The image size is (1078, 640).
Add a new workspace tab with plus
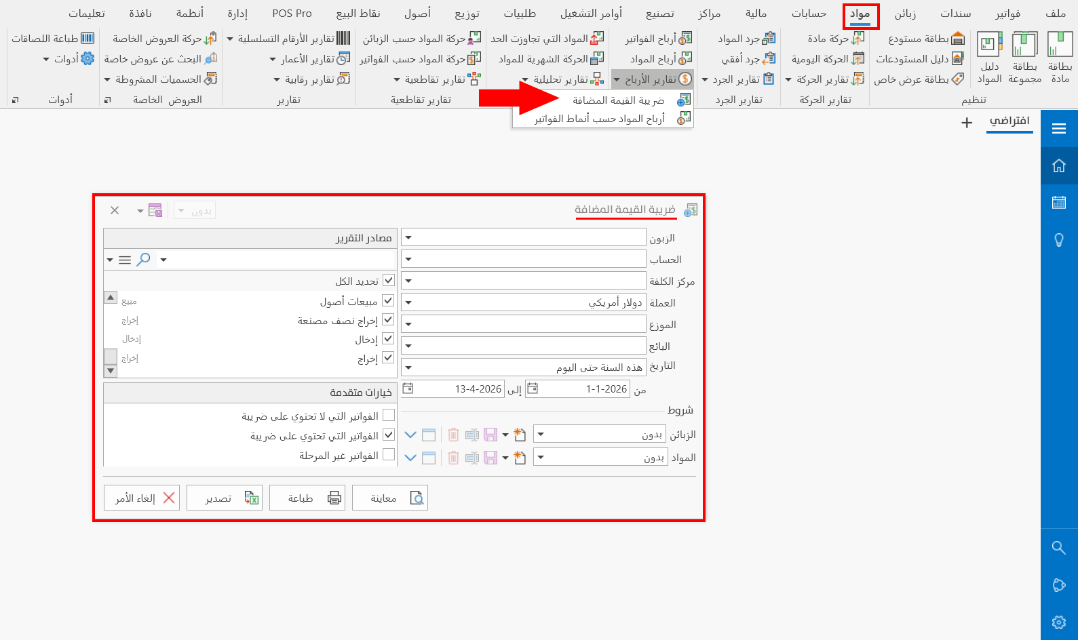(967, 123)
